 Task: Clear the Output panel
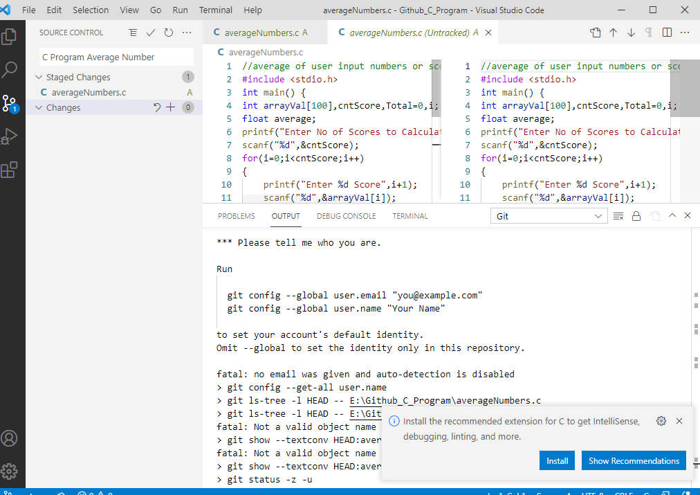point(618,216)
